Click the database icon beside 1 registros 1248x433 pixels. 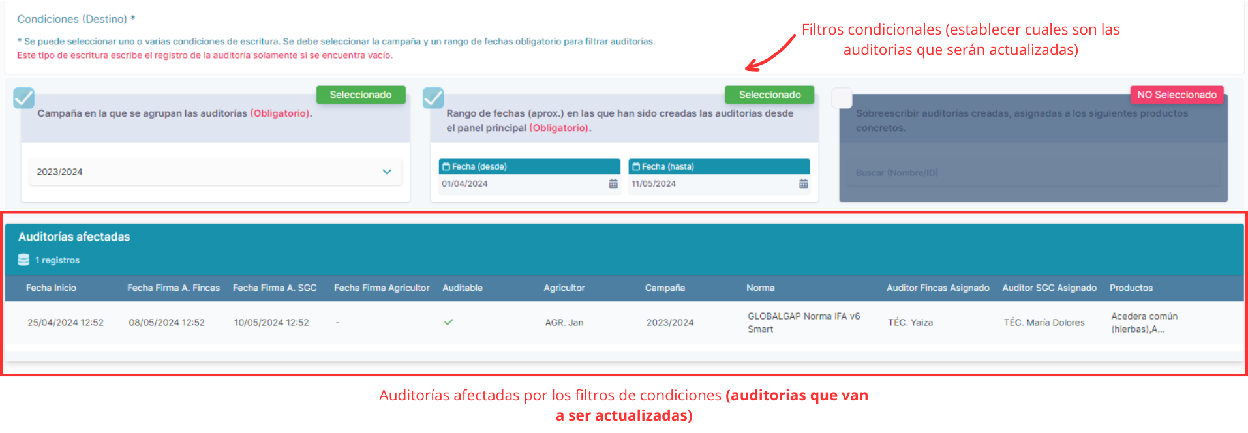(x=23, y=260)
